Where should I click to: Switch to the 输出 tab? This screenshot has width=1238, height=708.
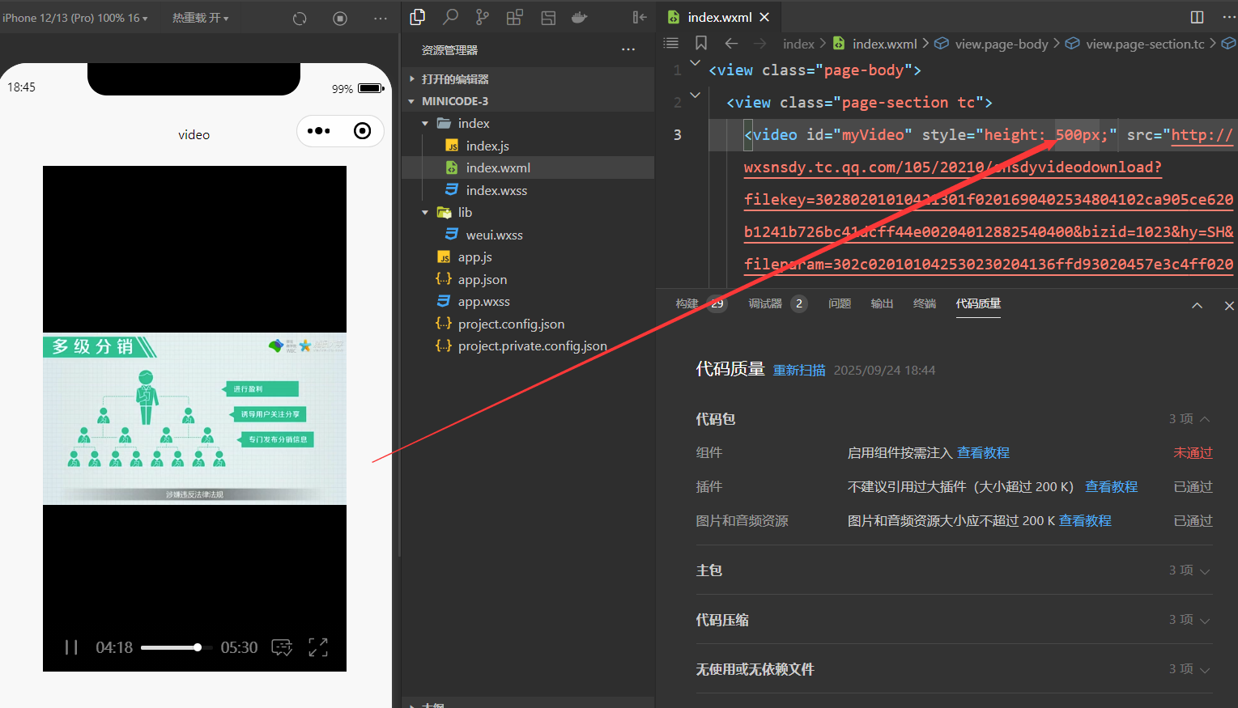(882, 303)
